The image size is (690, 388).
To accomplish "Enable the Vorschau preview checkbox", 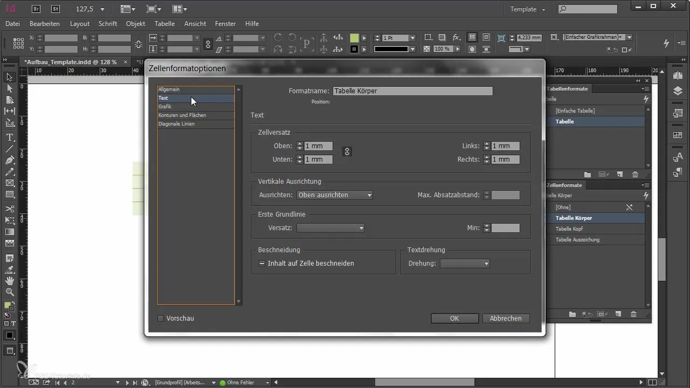I will (161, 318).
